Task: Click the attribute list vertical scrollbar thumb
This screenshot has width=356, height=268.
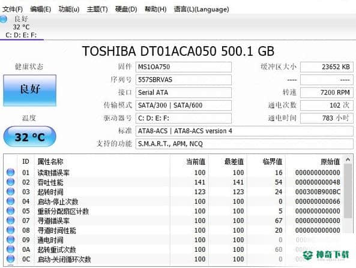Action: [x=348, y=191]
